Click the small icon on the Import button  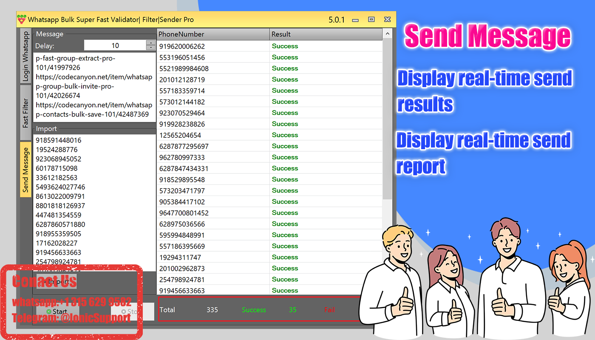tap(45, 282)
